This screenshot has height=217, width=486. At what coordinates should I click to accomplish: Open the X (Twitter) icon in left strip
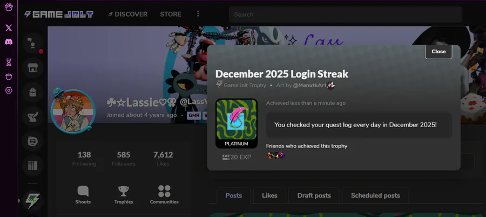point(9,28)
